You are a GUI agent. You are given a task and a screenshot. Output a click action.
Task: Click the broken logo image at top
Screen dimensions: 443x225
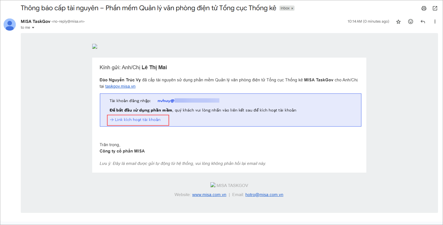[95, 46]
